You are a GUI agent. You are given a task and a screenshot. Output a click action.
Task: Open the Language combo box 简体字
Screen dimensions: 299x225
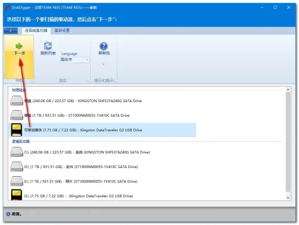pyautogui.click(x=75, y=60)
